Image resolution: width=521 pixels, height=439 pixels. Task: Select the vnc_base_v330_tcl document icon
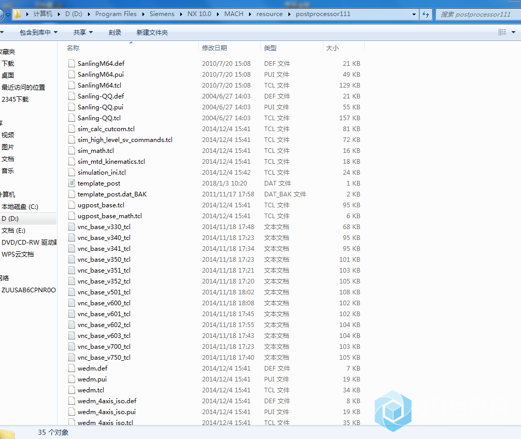[71, 227]
